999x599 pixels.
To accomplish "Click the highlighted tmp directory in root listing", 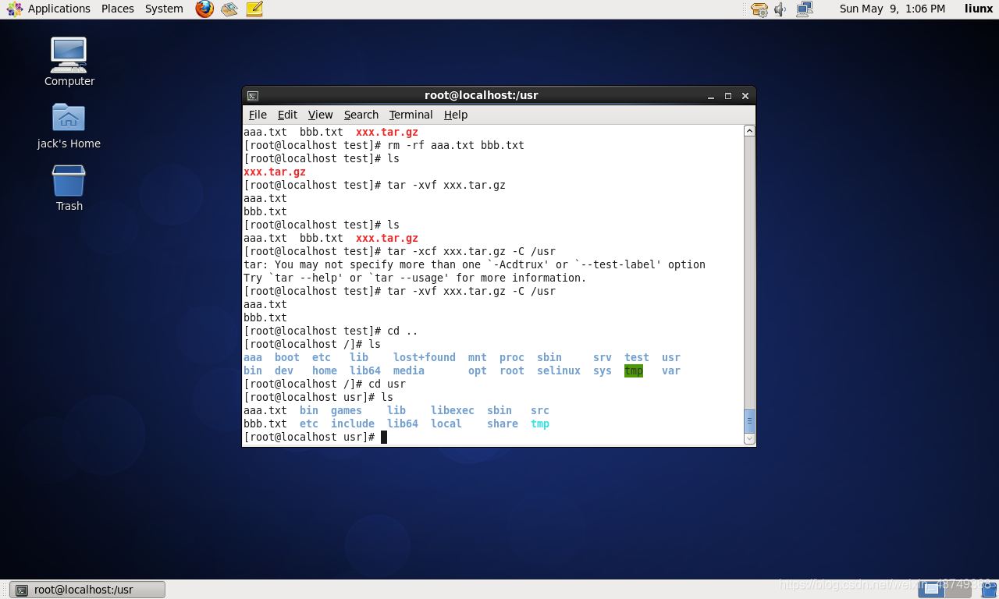I will [x=634, y=370].
